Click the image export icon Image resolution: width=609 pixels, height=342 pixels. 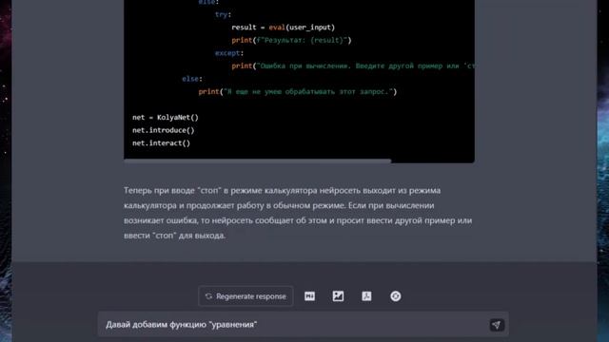(338, 296)
